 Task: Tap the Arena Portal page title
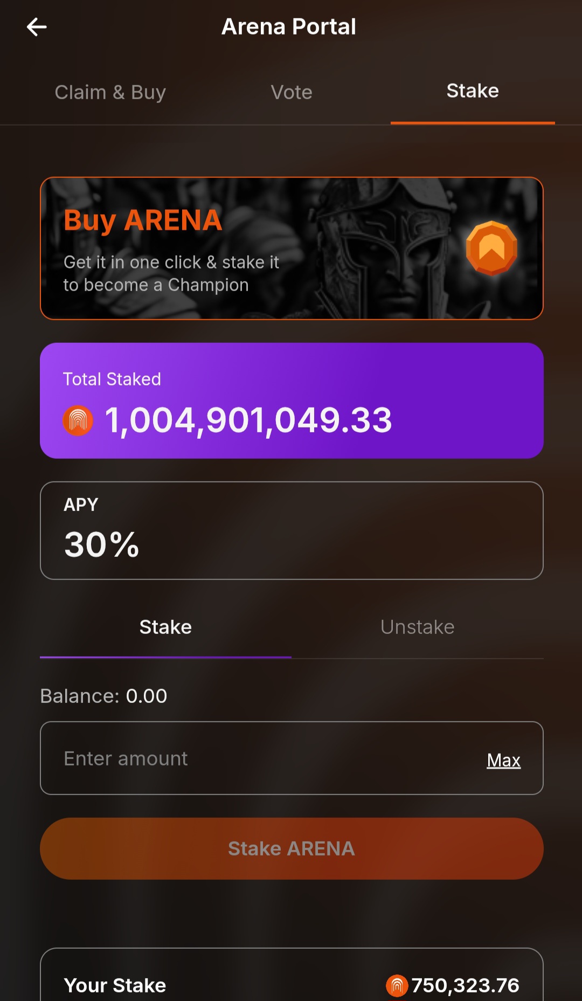tap(289, 27)
